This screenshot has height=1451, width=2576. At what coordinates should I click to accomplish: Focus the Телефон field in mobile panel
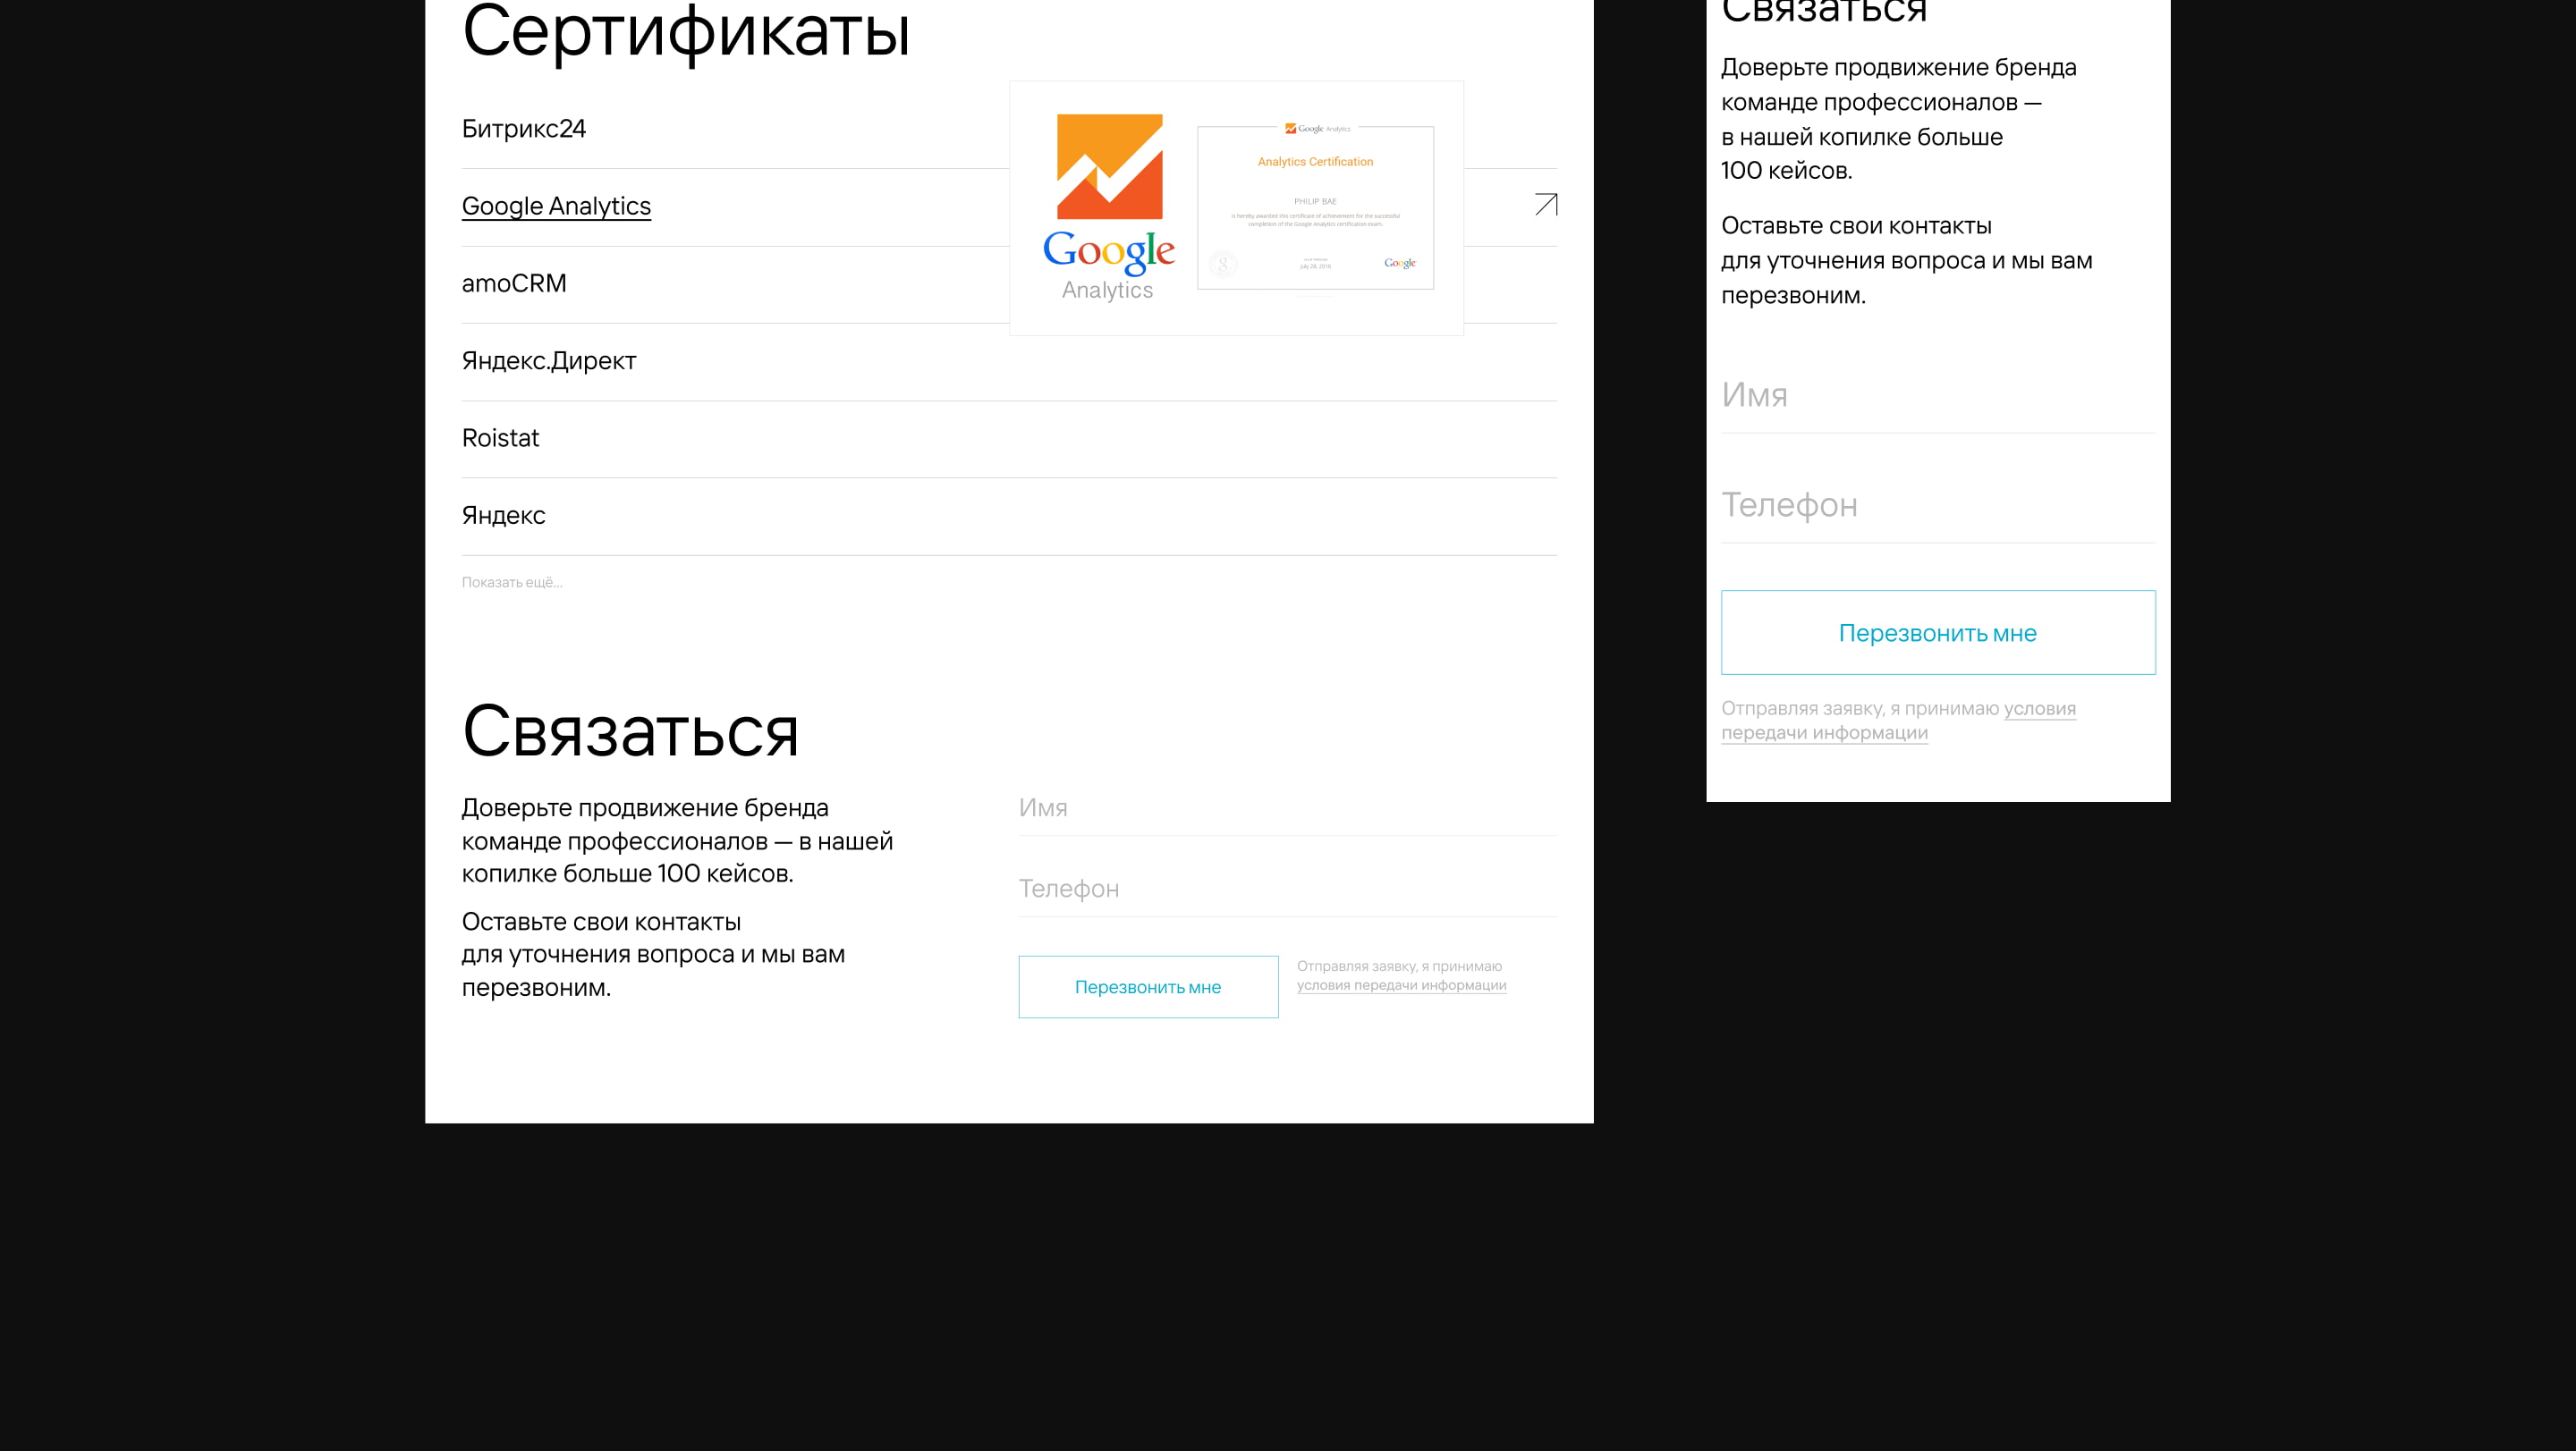click(1937, 506)
